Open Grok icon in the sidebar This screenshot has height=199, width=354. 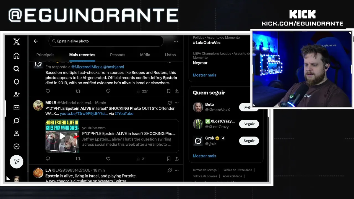[17, 121]
